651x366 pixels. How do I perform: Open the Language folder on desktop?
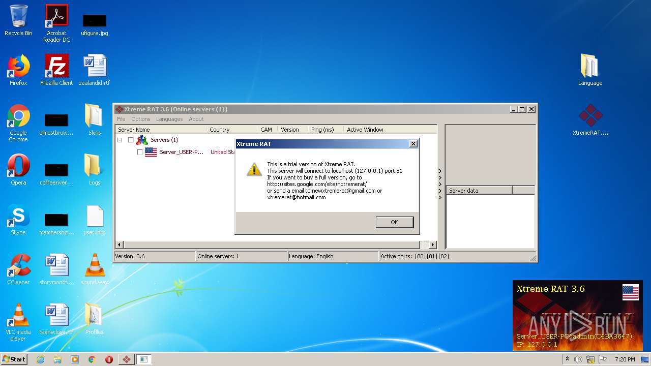click(590, 70)
